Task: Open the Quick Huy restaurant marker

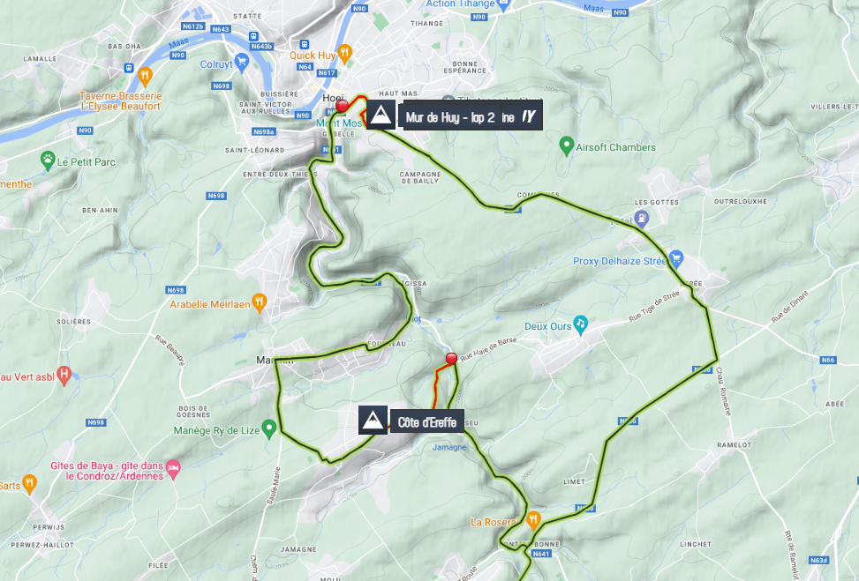Action: pos(344,54)
